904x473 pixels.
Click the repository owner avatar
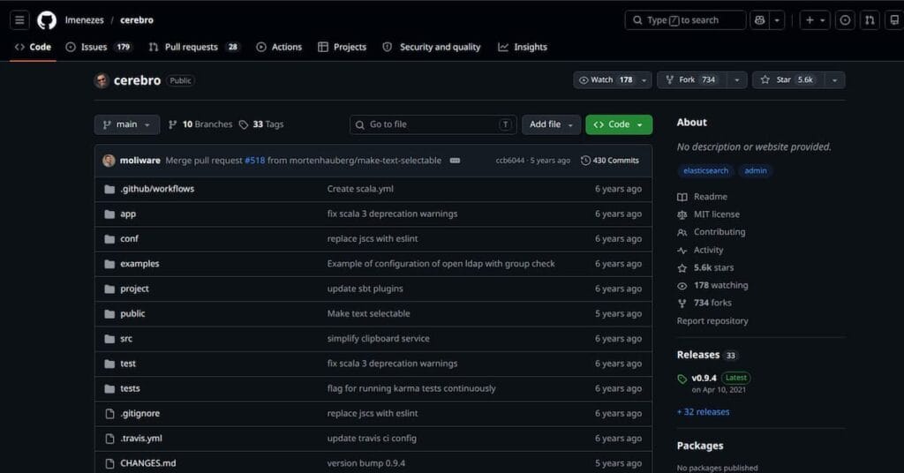(102, 80)
